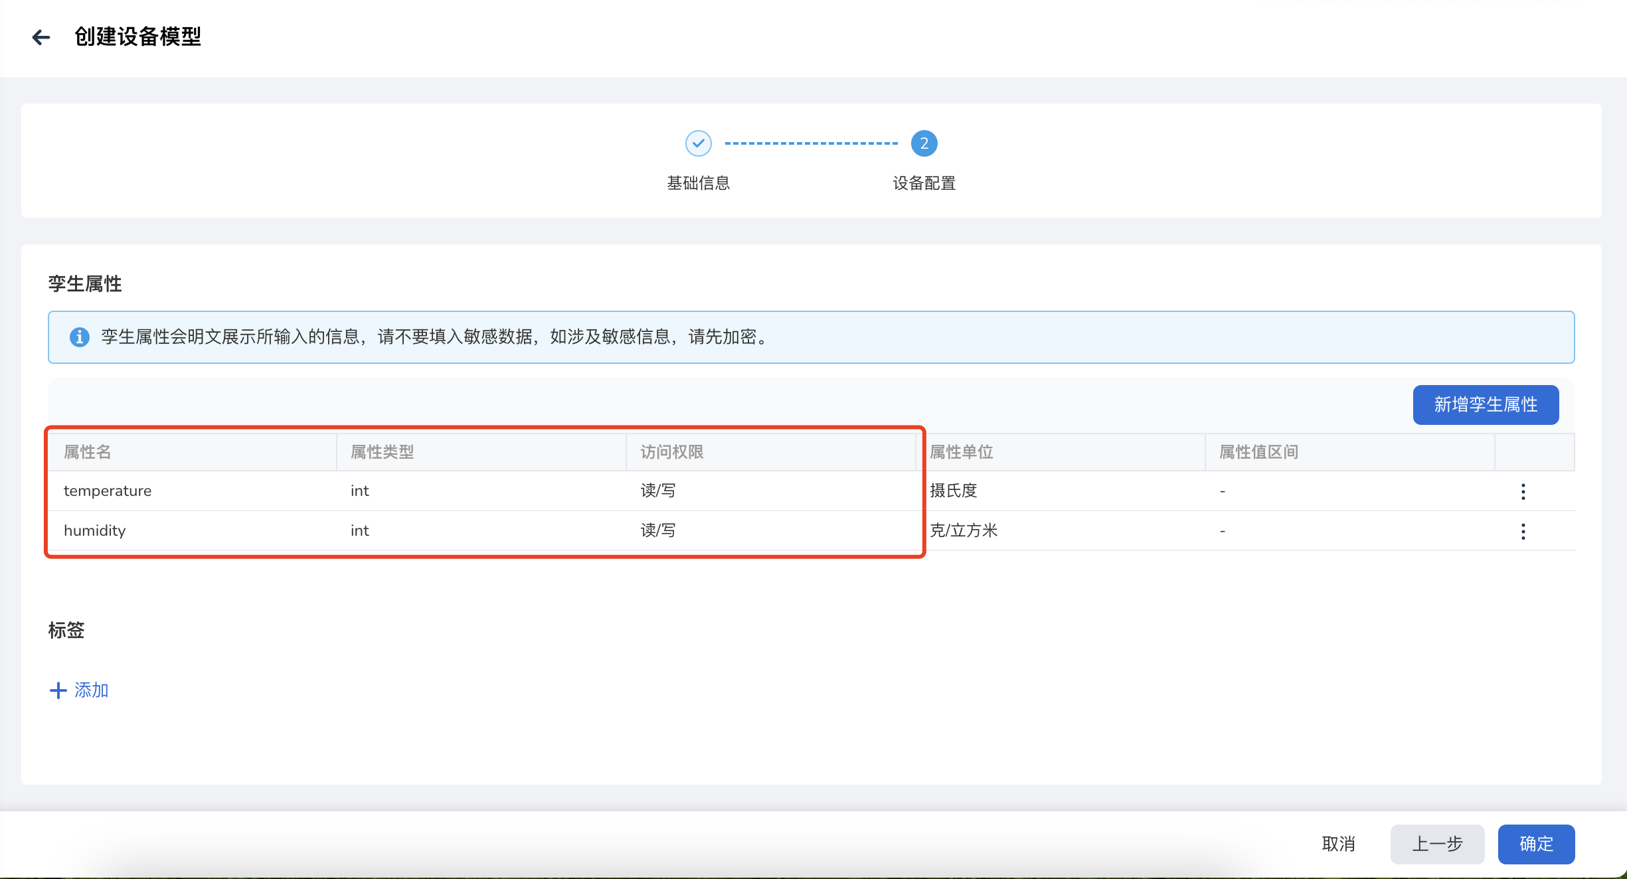
Task: Click the 添加 link under 标签
Action: 92,690
